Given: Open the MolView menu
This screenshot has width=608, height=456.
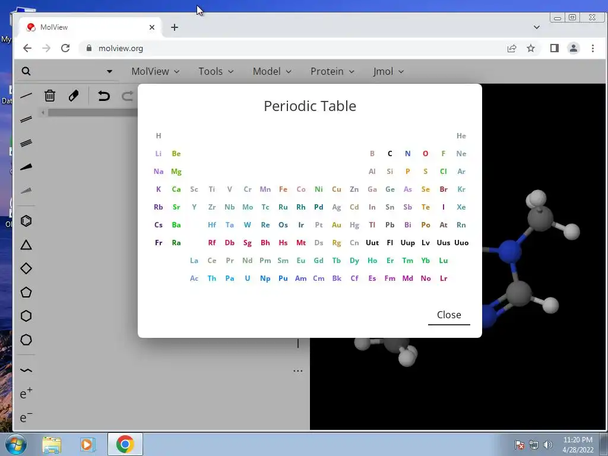Looking at the screenshot, I should pyautogui.click(x=155, y=71).
